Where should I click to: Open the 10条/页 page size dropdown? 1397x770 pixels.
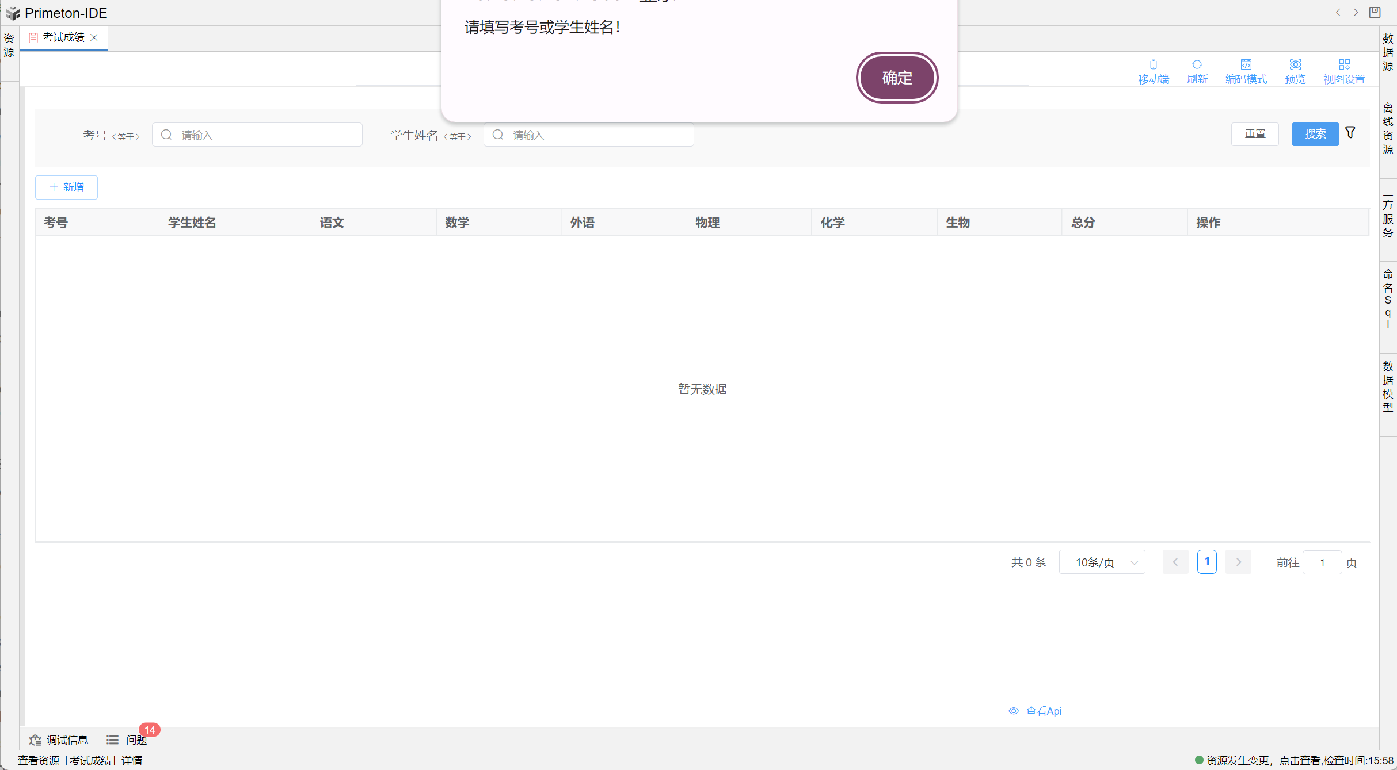point(1102,562)
